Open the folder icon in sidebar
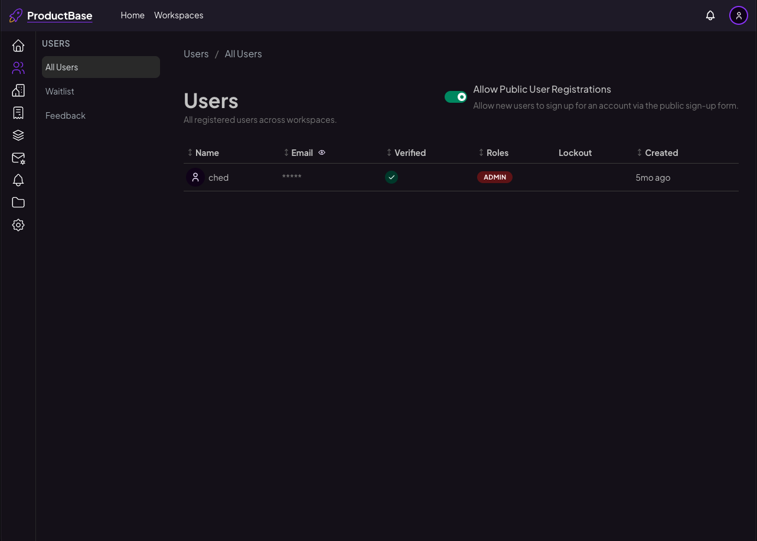757x541 pixels. [x=18, y=203]
